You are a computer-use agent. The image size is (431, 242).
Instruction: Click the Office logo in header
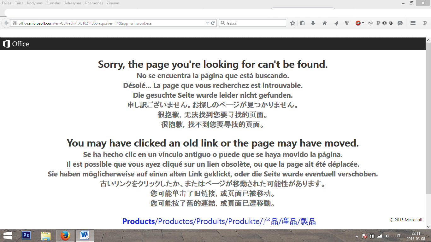pos(16,44)
